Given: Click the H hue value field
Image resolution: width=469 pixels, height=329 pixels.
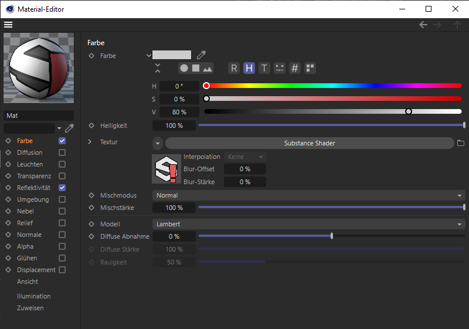Looking at the screenshot, I should coord(179,86).
